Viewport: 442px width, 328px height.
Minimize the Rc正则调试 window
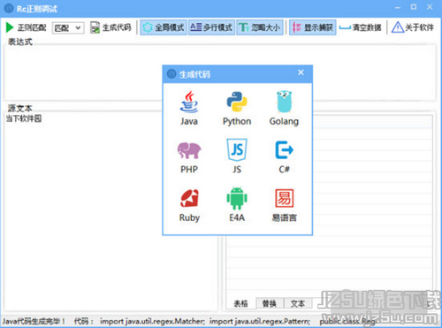(398, 7)
